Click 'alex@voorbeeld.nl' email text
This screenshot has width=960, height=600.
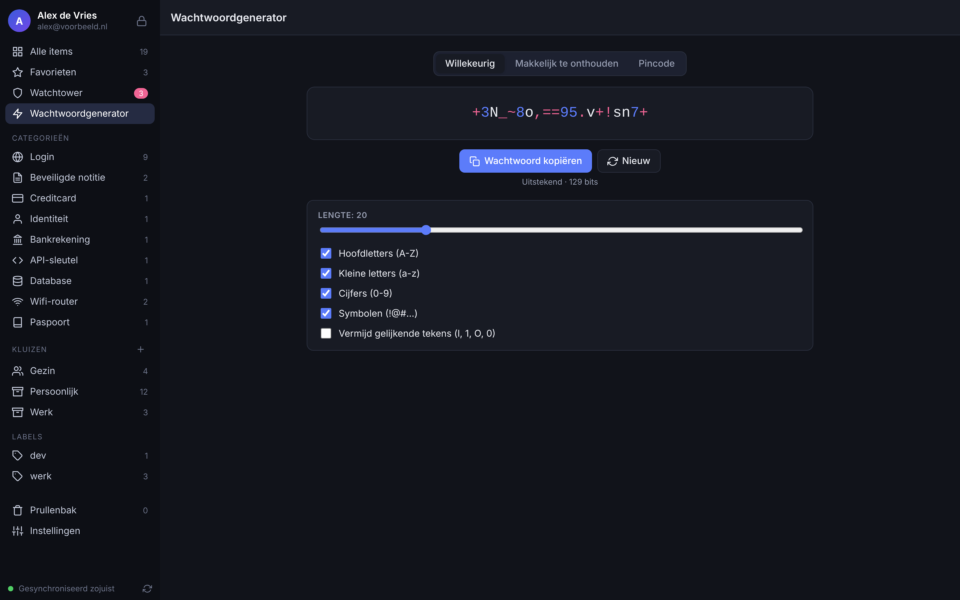(x=72, y=27)
